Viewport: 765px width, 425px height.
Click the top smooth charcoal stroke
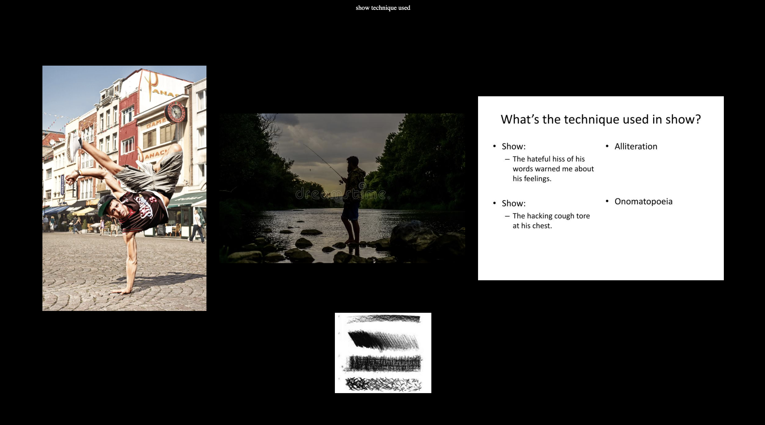tap(383, 319)
